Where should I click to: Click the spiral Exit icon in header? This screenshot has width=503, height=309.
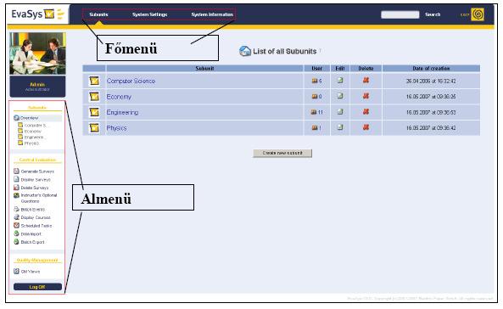pyautogui.click(x=478, y=14)
